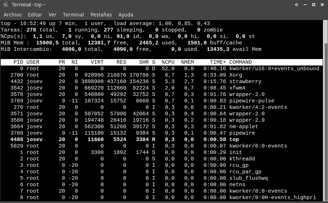Click the Xorg process name
The width and height of the screenshot is (328, 203).
tap(236, 75)
